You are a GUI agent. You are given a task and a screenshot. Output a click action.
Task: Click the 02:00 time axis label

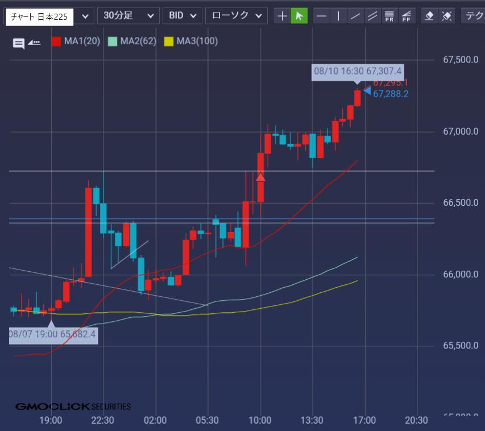(155, 420)
